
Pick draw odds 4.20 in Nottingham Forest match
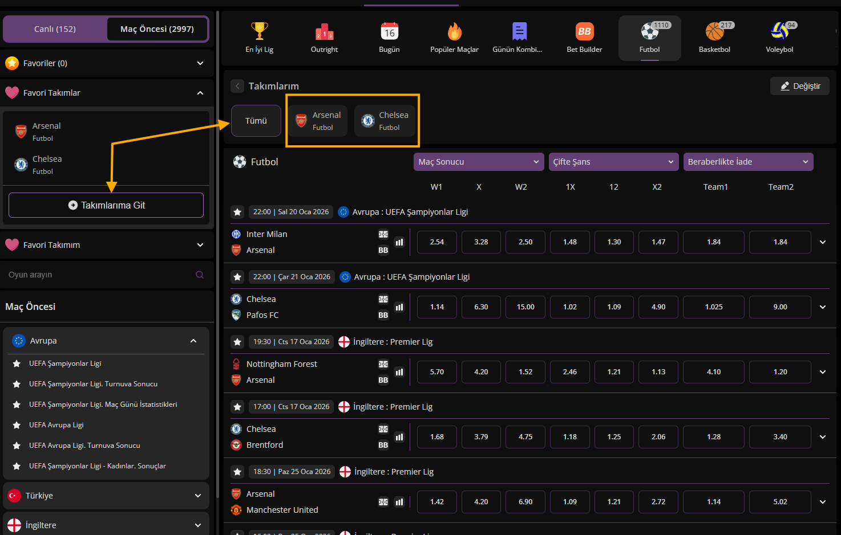[x=481, y=372]
